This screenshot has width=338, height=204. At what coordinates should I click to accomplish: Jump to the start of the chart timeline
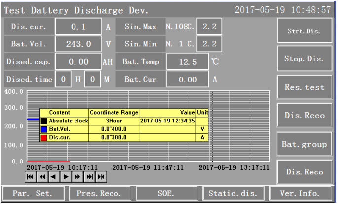30,176
